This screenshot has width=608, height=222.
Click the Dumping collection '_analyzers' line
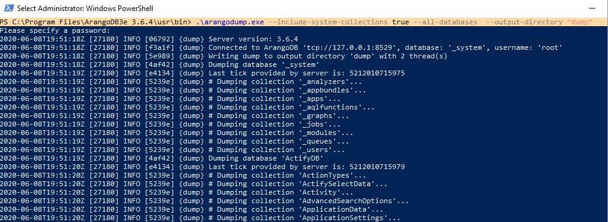[181, 82]
